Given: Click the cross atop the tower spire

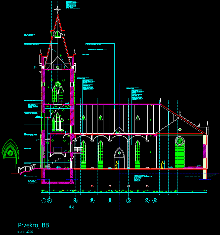Looking at the screenshot, I should pyautogui.click(x=58, y=10).
